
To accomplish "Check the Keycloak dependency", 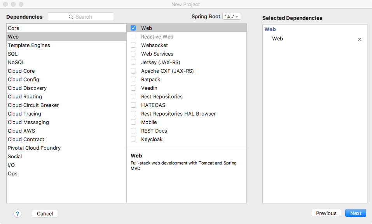I will (x=133, y=139).
